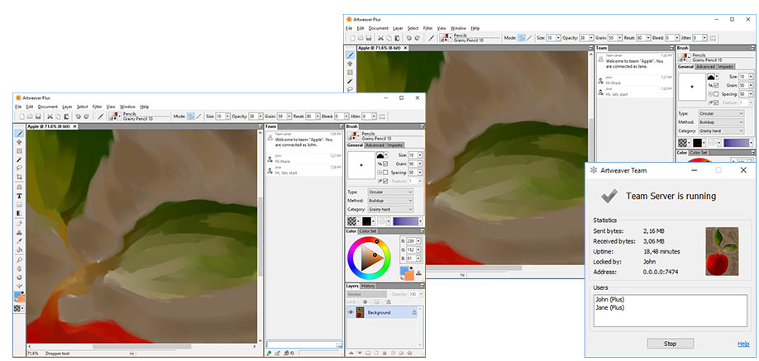The height and width of the screenshot is (361, 759).
Task: Toggle Feature checkbox in front Brush panel
Action: click(x=385, y=182)
